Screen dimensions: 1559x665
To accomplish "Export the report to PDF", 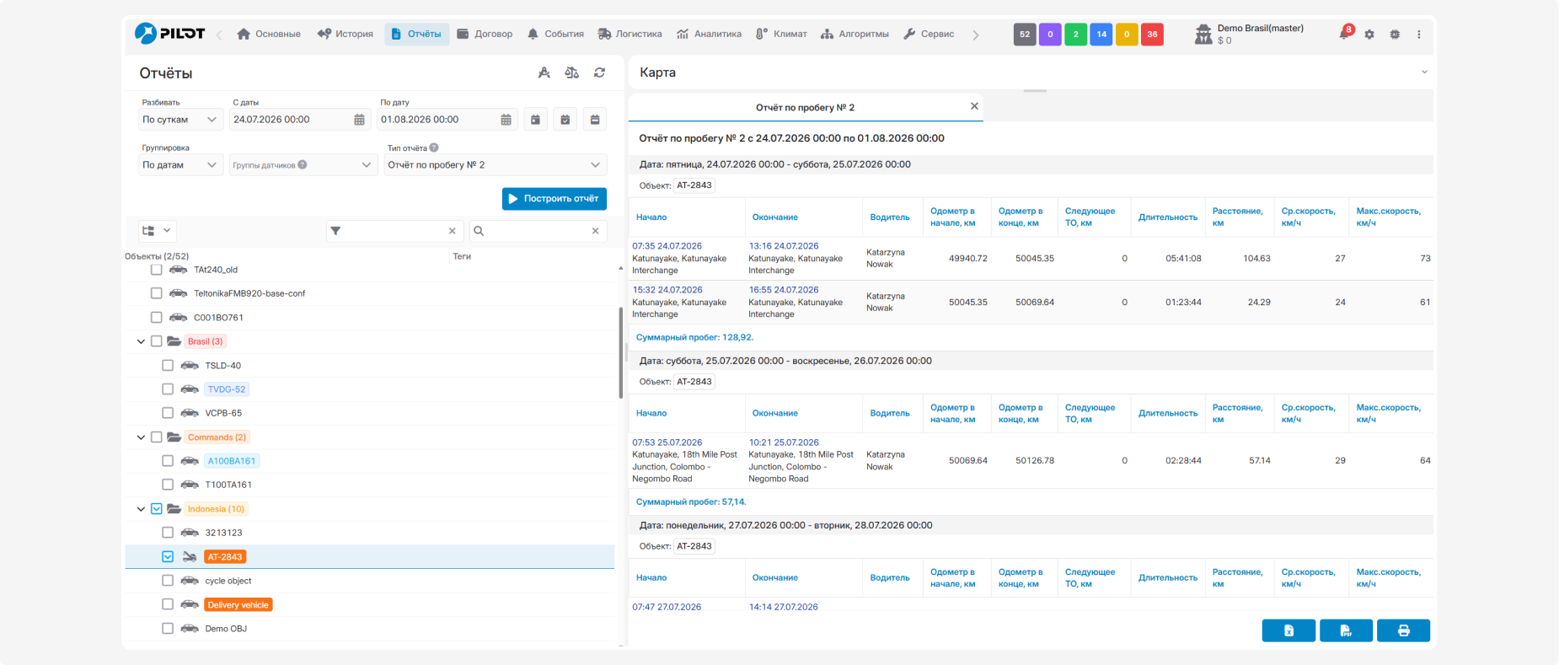I will pyautogui.click(x=1346, y=630).
